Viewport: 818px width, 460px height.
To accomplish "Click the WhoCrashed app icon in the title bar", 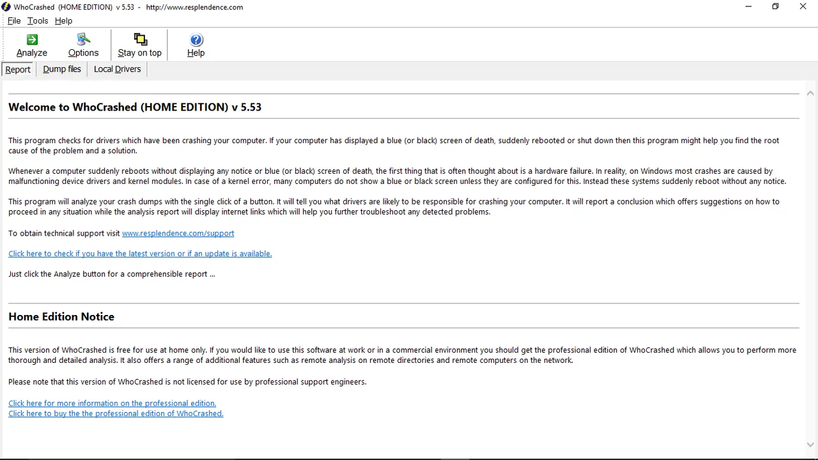I will pyautogui.click(x=6, y=7).
